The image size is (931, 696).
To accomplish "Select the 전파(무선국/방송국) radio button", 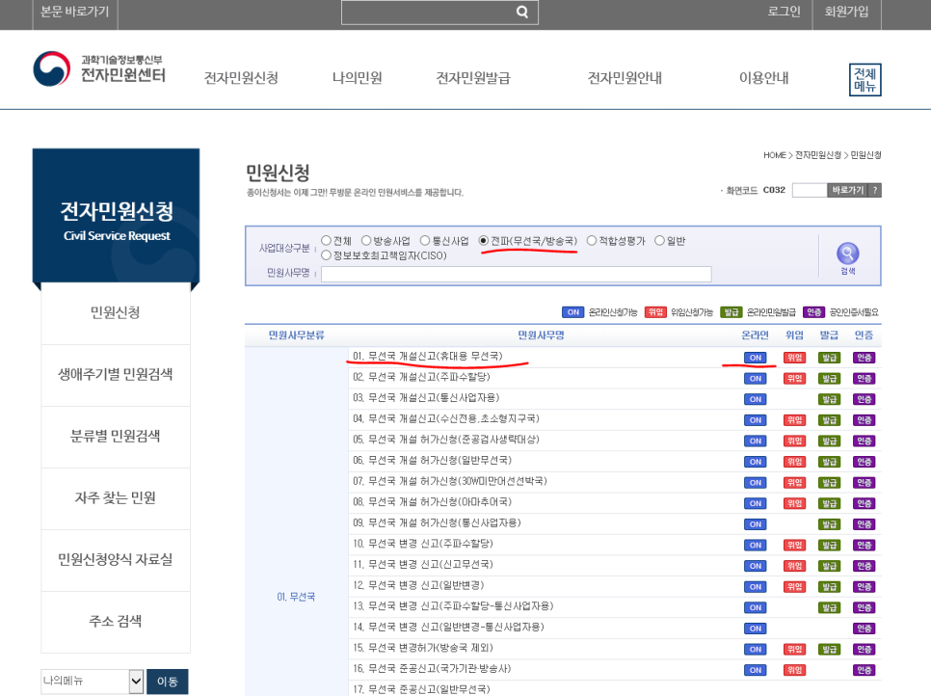I will (483, 240).
